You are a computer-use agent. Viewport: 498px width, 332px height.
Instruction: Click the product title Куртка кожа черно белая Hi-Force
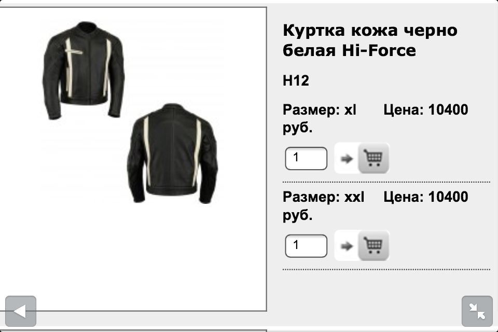370,40
